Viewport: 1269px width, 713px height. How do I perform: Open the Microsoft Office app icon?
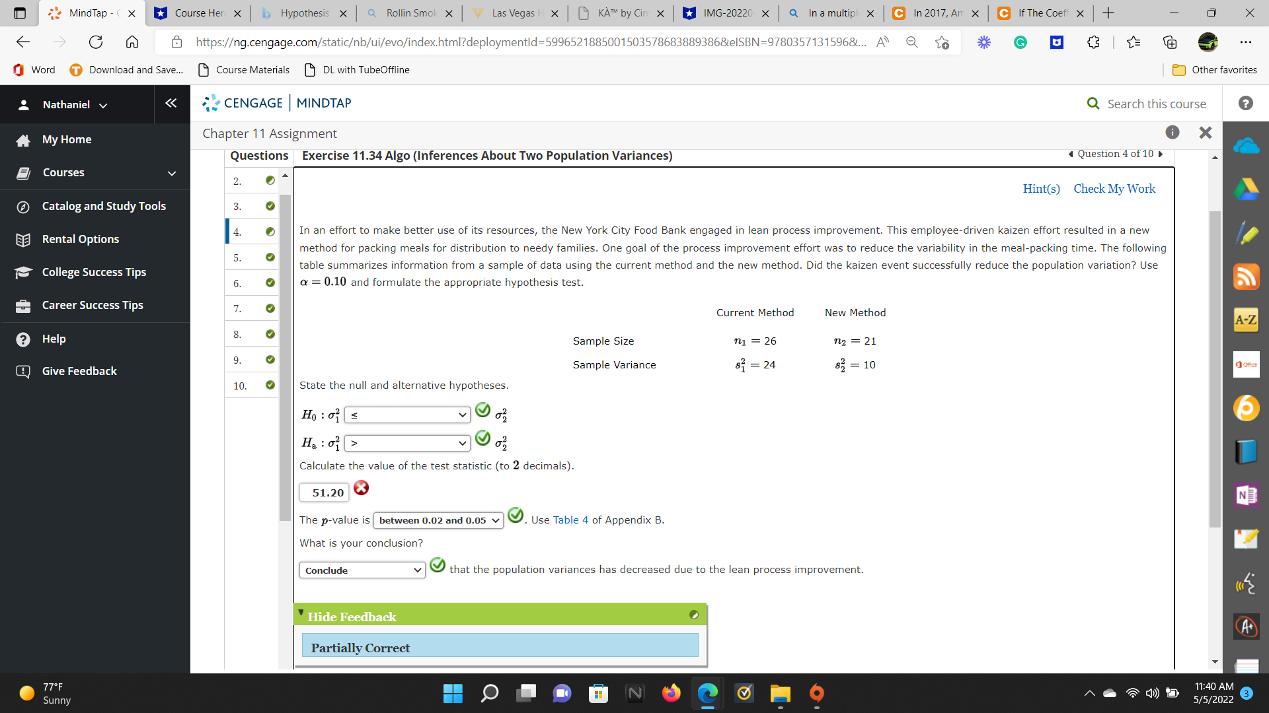[x=1247, y=364]
